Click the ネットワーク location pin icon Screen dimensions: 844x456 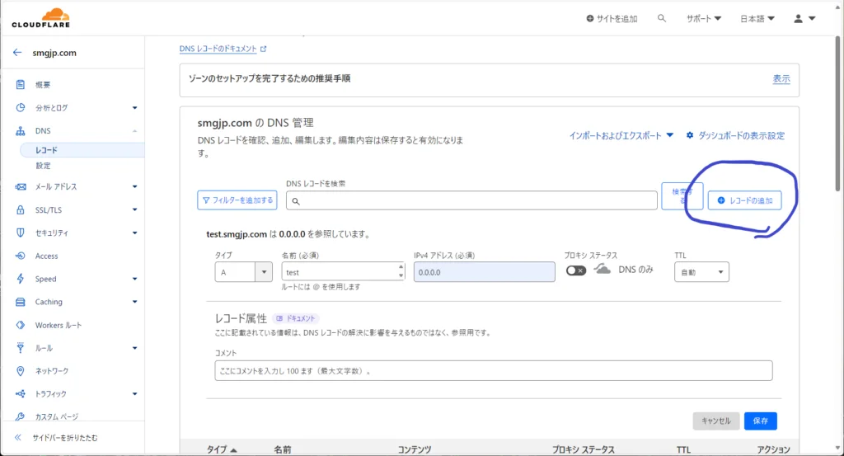coord(21,371)
